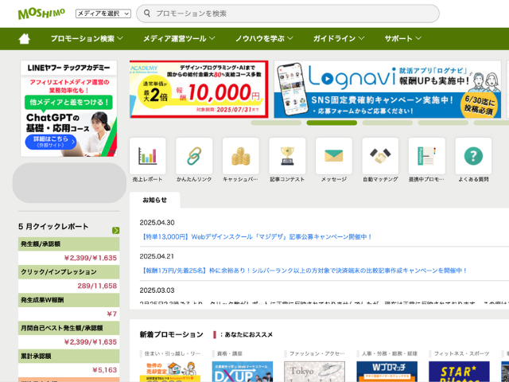Click the ¥7 W報酬 value
The width and height of the screenshot is (509, 382).
point(111,314)
